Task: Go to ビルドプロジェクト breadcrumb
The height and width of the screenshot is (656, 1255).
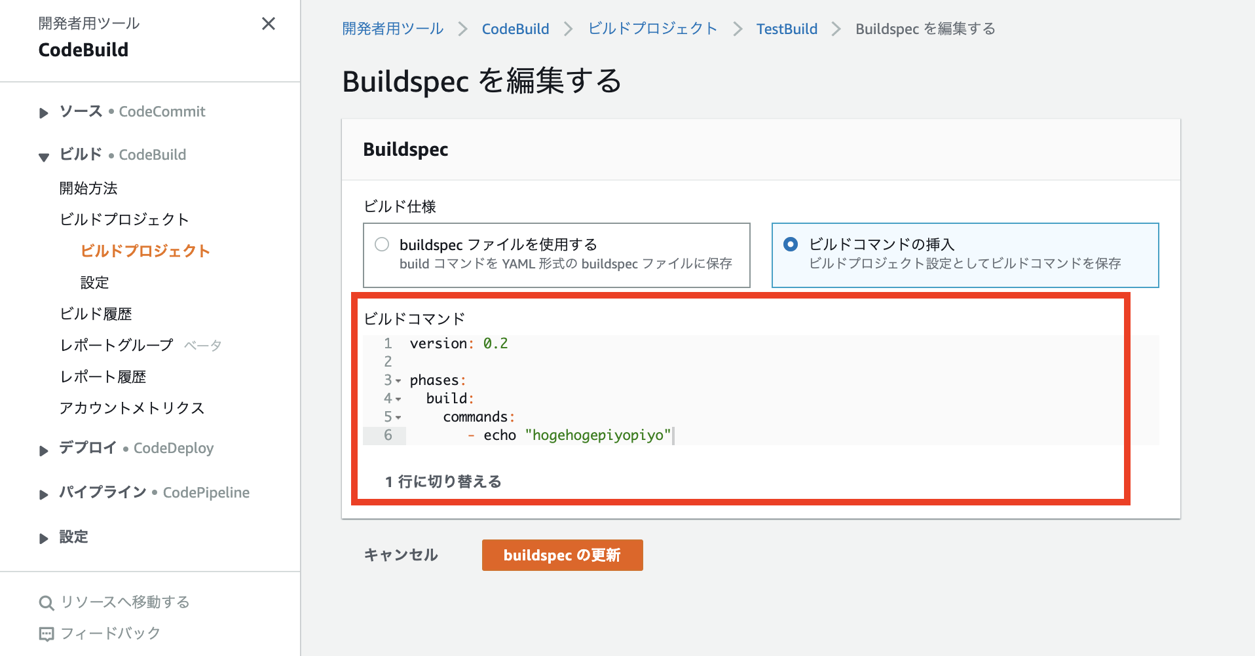Action: click(653, 29)
